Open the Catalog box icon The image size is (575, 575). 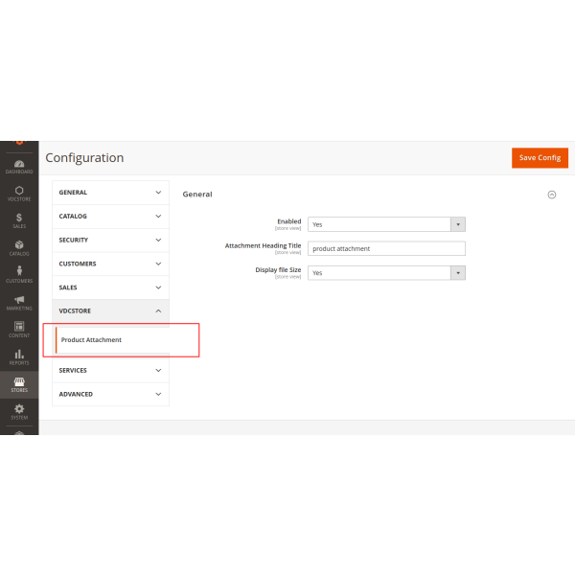click(19, 246)
